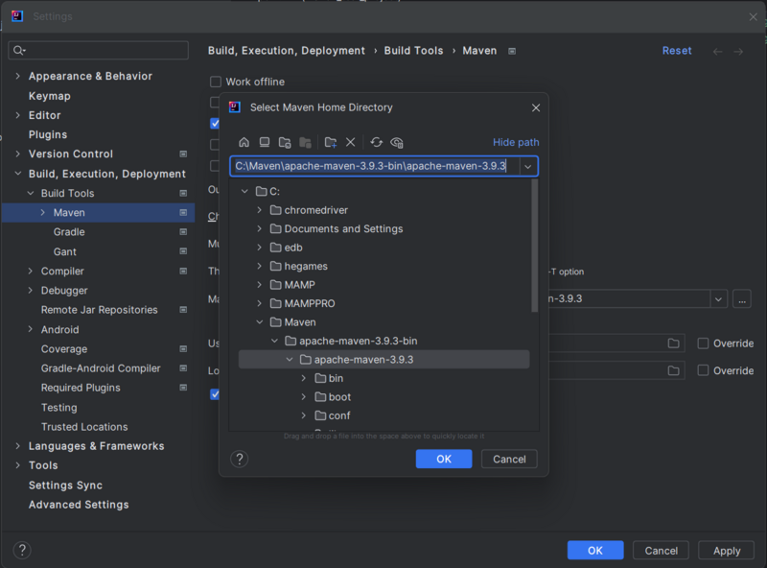The width and height of the screenshot is (767, 568).
Task: Open Keymap settings
Action: [50, 96]
